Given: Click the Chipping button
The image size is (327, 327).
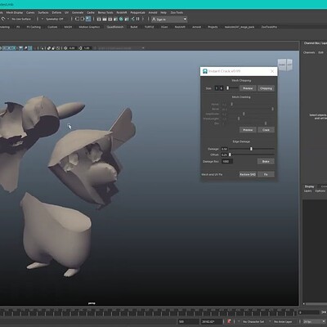Looking at the screenshot, I should 266,88.
